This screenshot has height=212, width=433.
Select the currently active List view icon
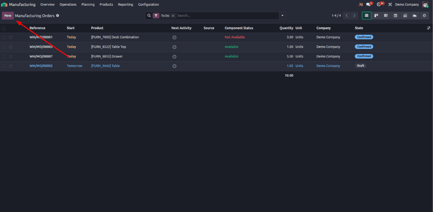366,15
